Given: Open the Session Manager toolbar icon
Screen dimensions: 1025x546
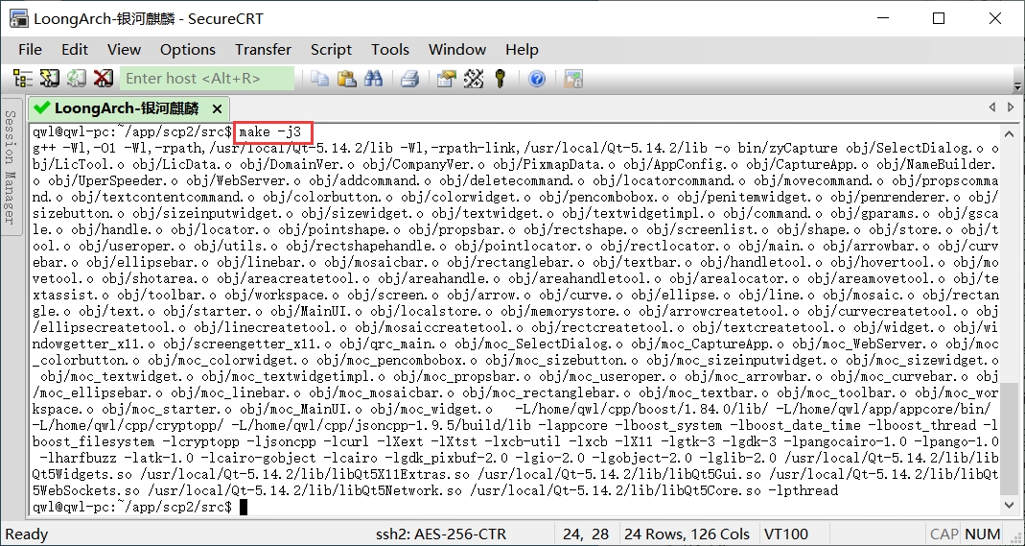Looking at the screenshot, I should 22,79.
